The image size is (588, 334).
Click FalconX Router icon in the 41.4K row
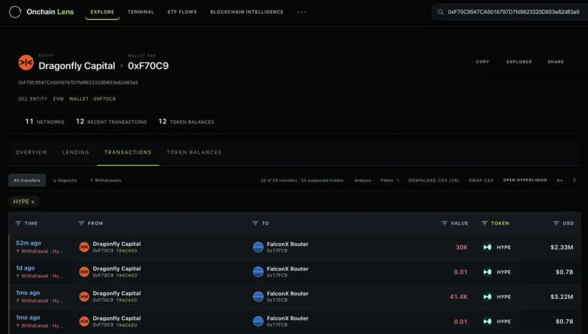[259, 297]
